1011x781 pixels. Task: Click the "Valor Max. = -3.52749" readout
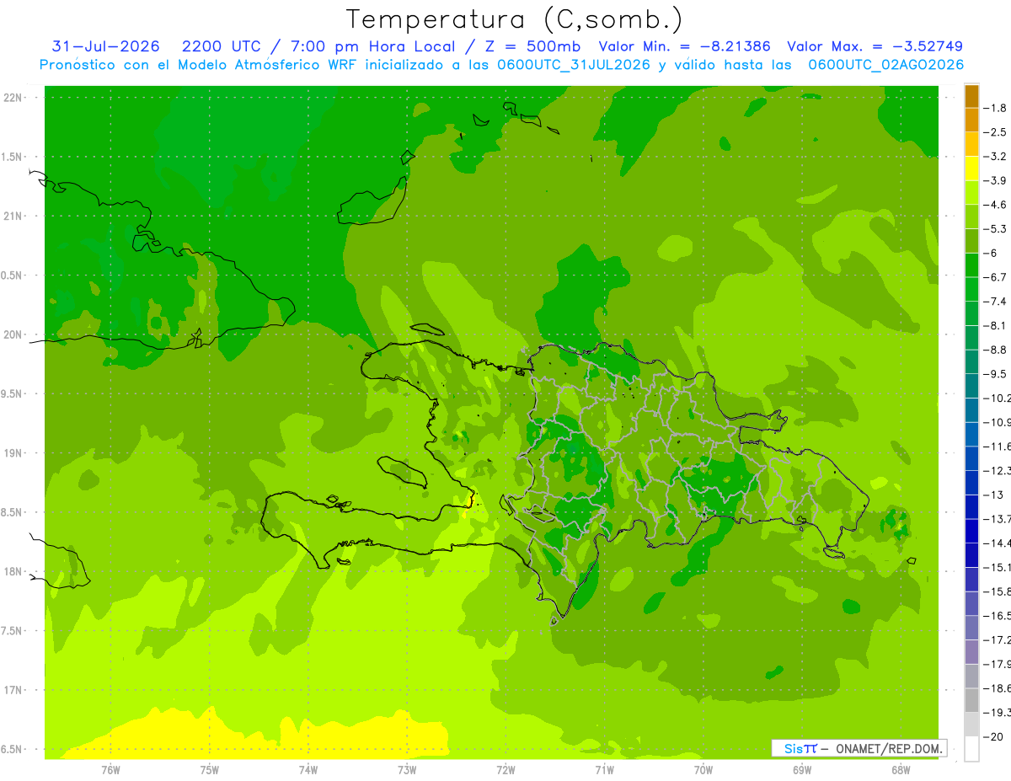(875, 46)
